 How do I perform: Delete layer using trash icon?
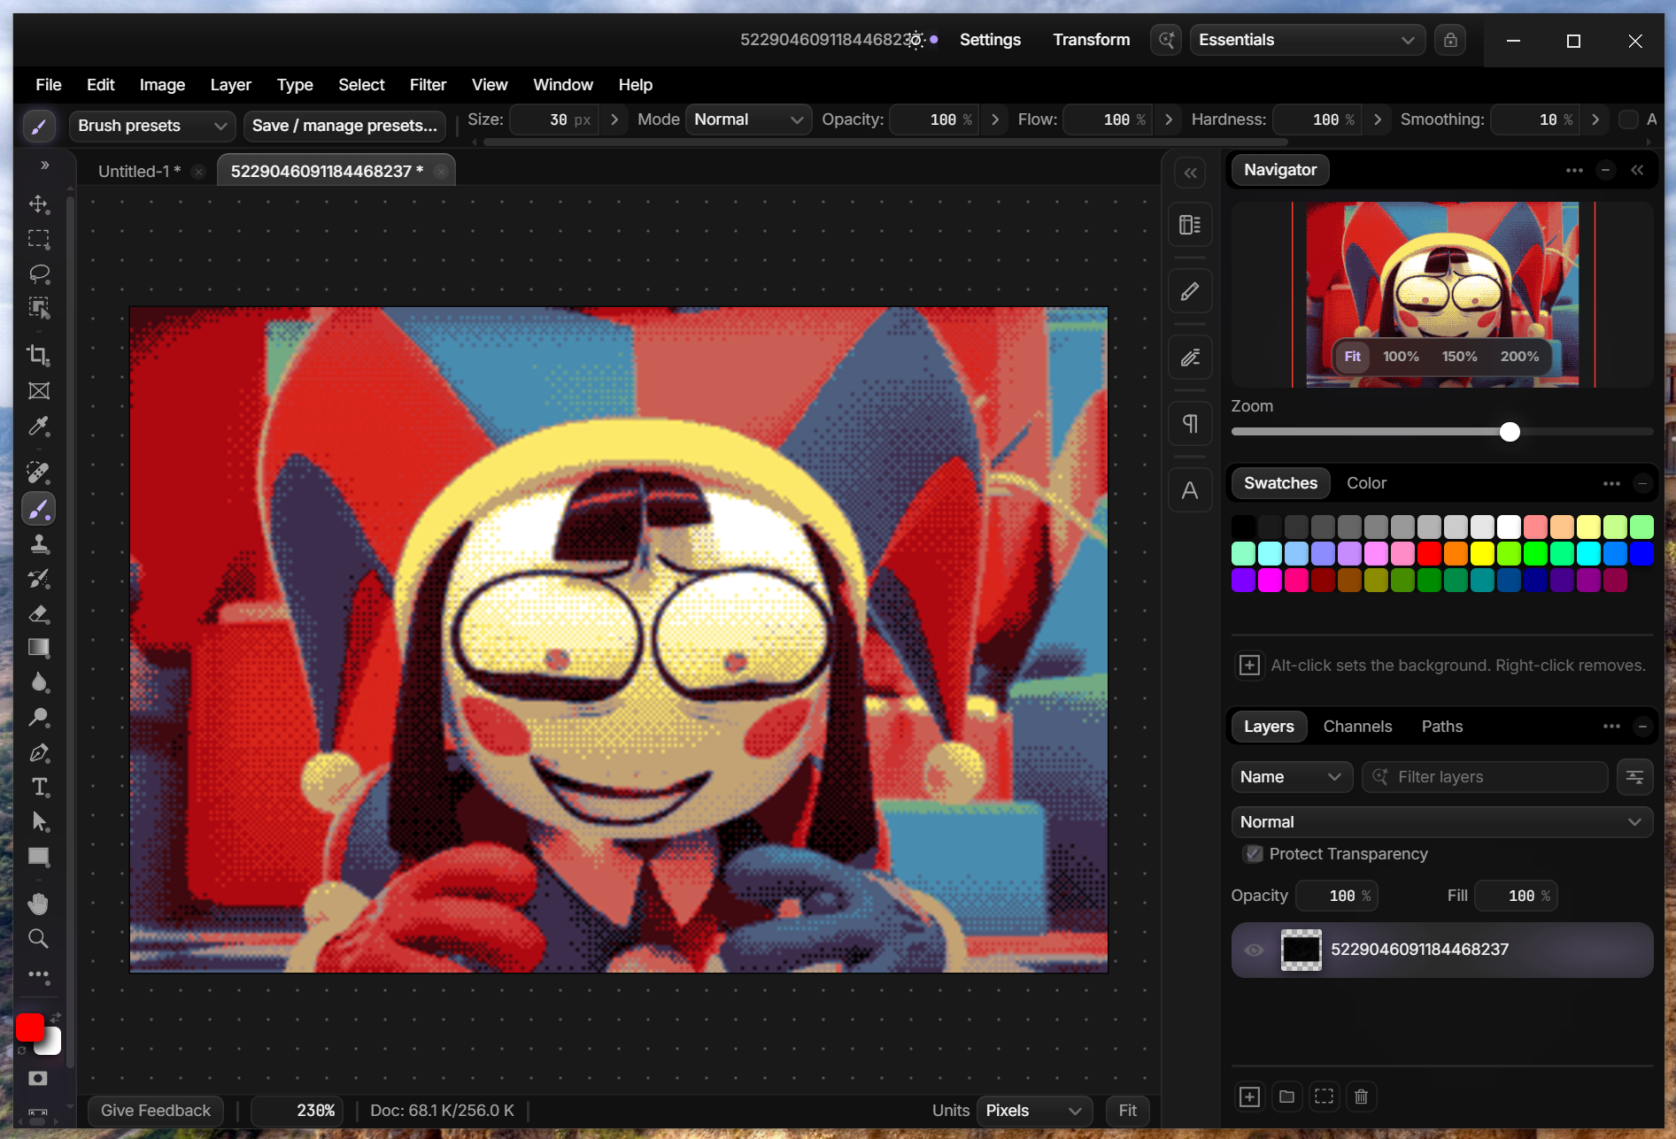(x=1362, y=1097)
